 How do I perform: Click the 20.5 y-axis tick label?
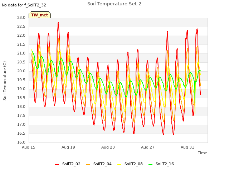tap(21, 62)
